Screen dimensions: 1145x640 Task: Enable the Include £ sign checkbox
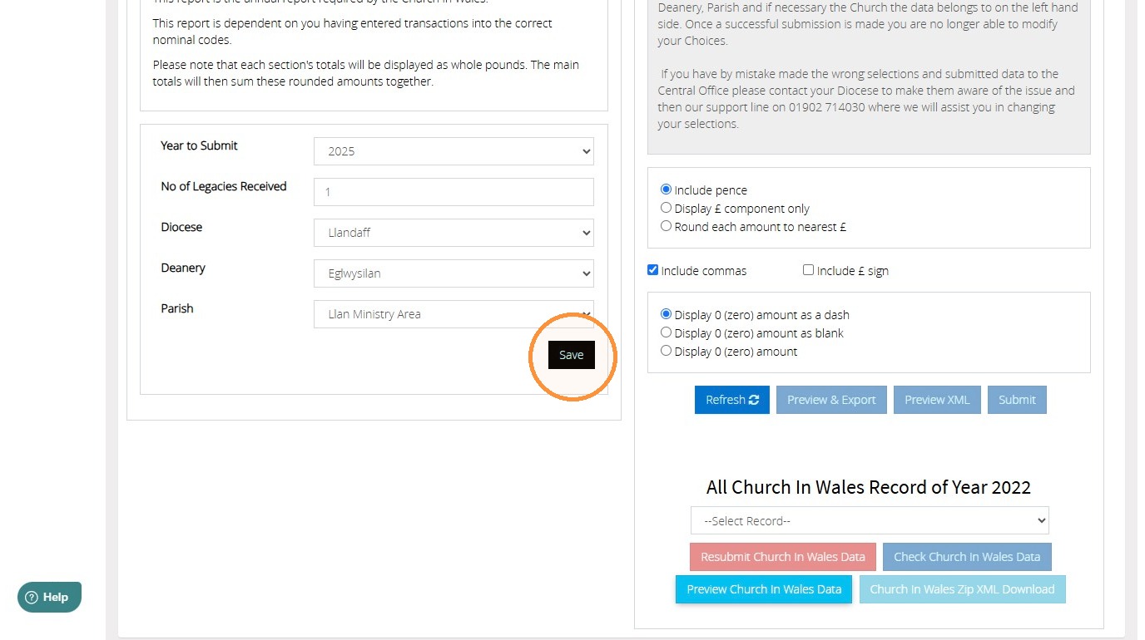click(x=808, y=270)
